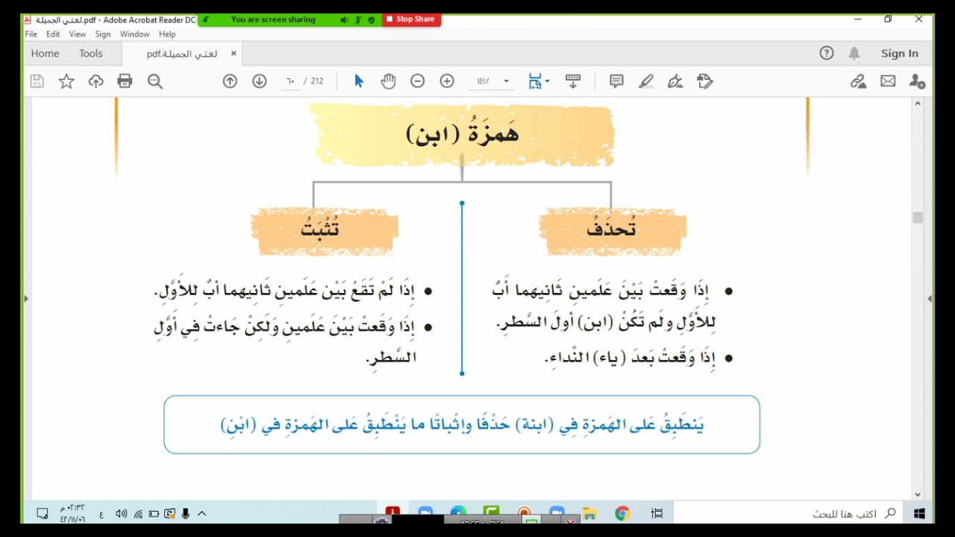Click the scrollbar down arrow
This screenshot has width=955, height=537.
point(918,494)
